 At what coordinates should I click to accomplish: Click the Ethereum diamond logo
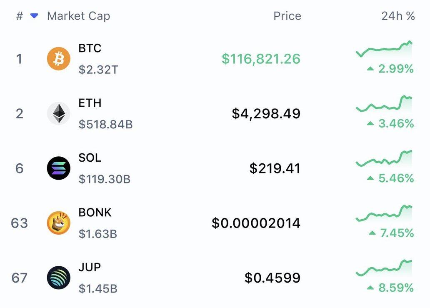coord(58,113)
